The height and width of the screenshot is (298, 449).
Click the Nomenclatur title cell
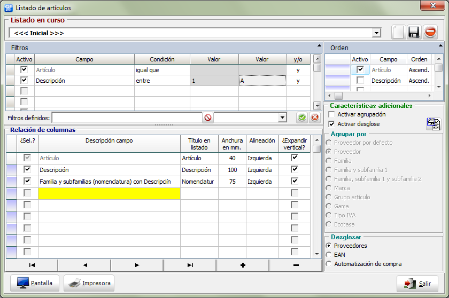[x=199, y=182]
